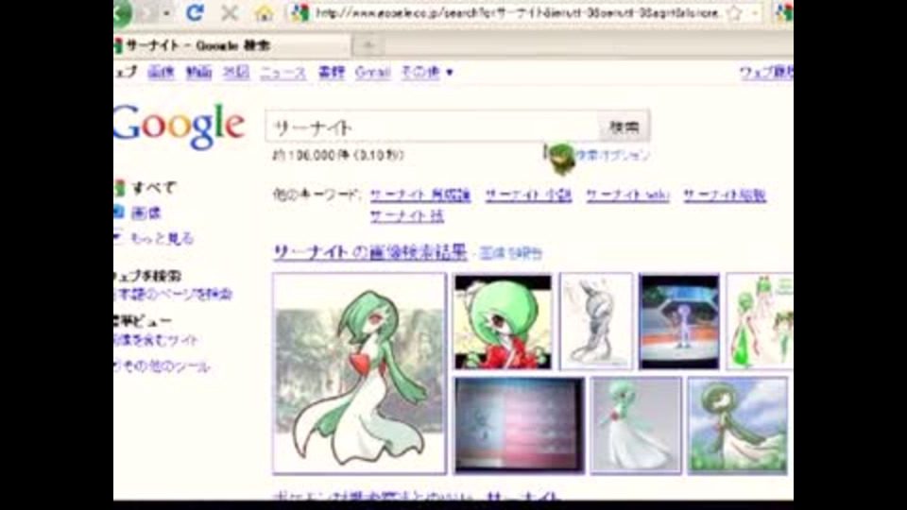Select the サーナイト - Google 検索 tab
Screen dimensions: 907x510
[x=231, y=45]
